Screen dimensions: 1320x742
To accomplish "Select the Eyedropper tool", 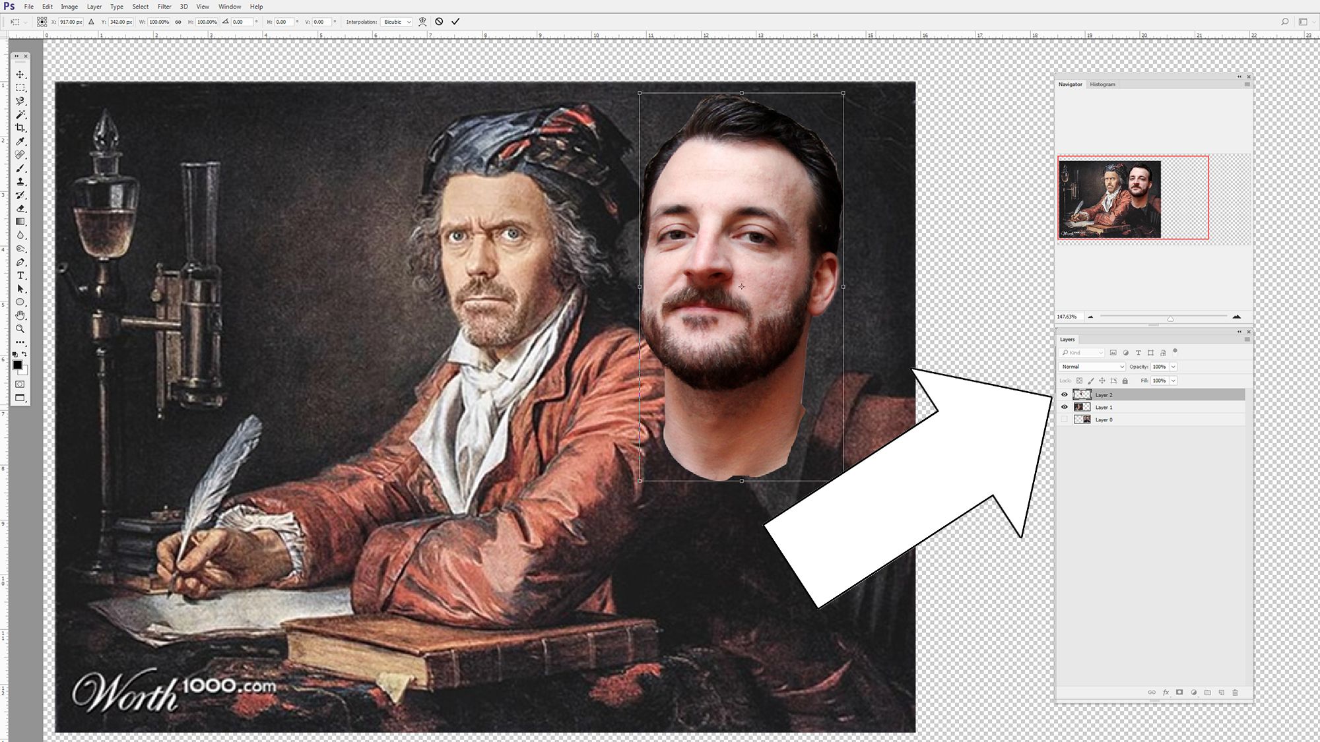I will [20, 142].
